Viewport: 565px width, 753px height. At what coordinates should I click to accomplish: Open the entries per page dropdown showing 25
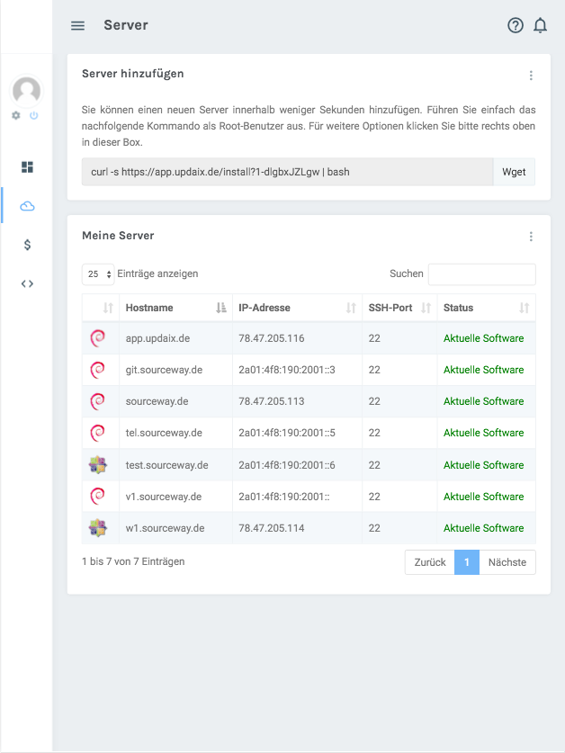[x=97, y=273]
